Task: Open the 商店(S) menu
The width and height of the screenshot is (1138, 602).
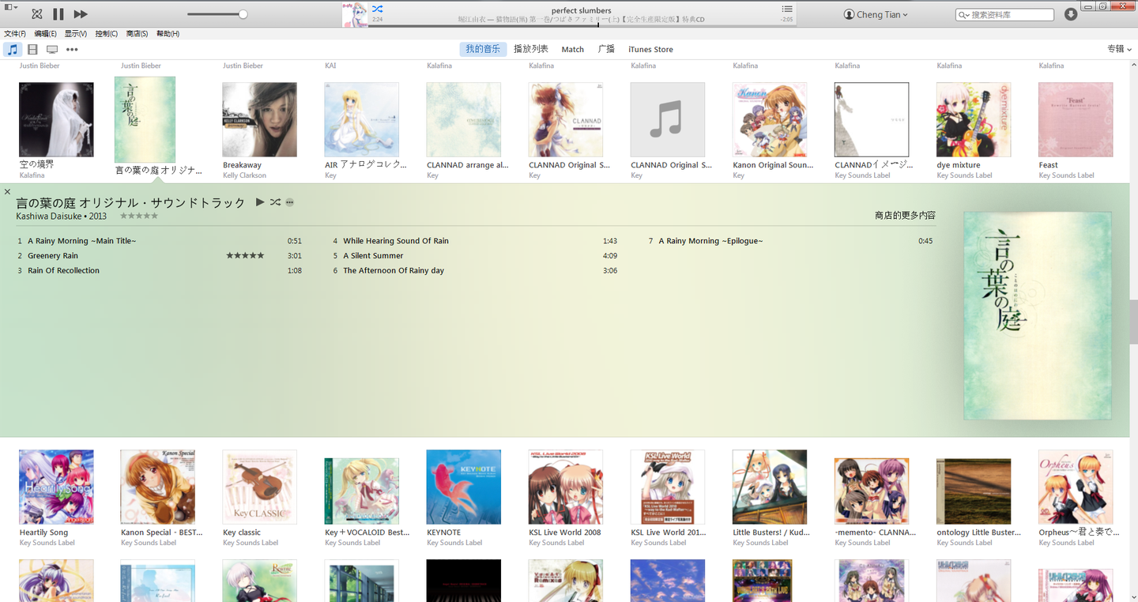Action: 137,34
